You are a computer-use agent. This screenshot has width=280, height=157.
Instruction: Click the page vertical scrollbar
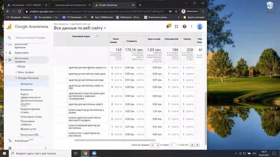(206, 118)
